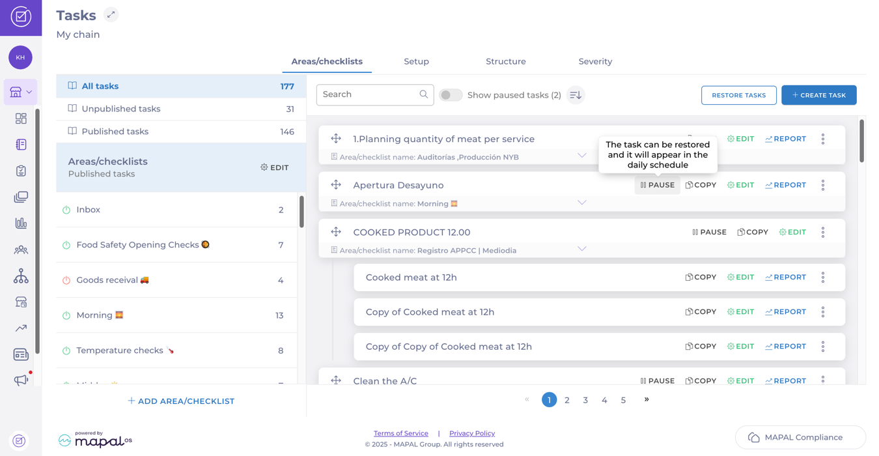879x456 pixels.
Task: Toggle Show paused tasks switch
Action: coord(451,95)
